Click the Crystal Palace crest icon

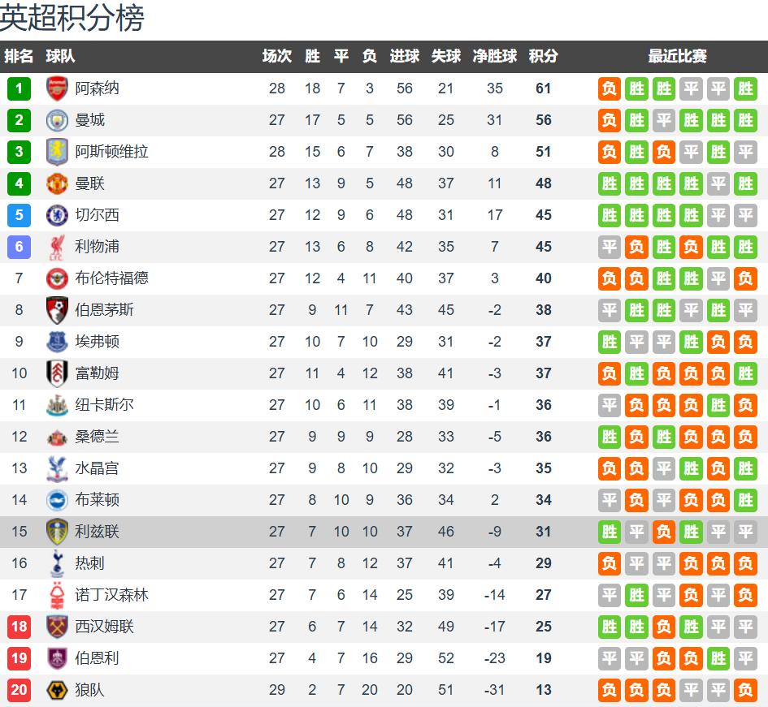tap(57, 468)
